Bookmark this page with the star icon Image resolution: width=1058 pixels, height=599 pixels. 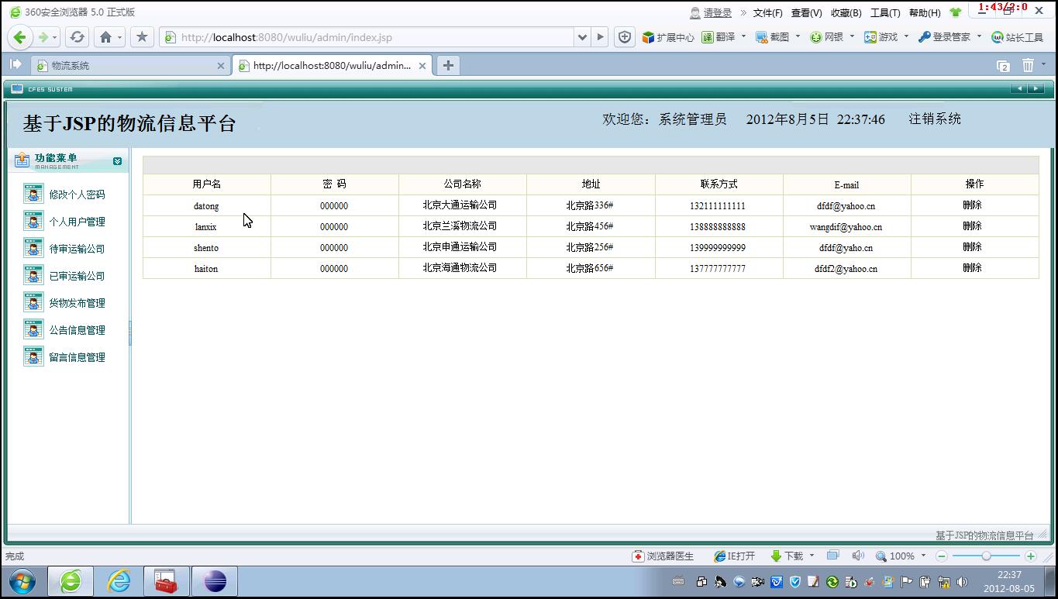(x=142, y=37)
